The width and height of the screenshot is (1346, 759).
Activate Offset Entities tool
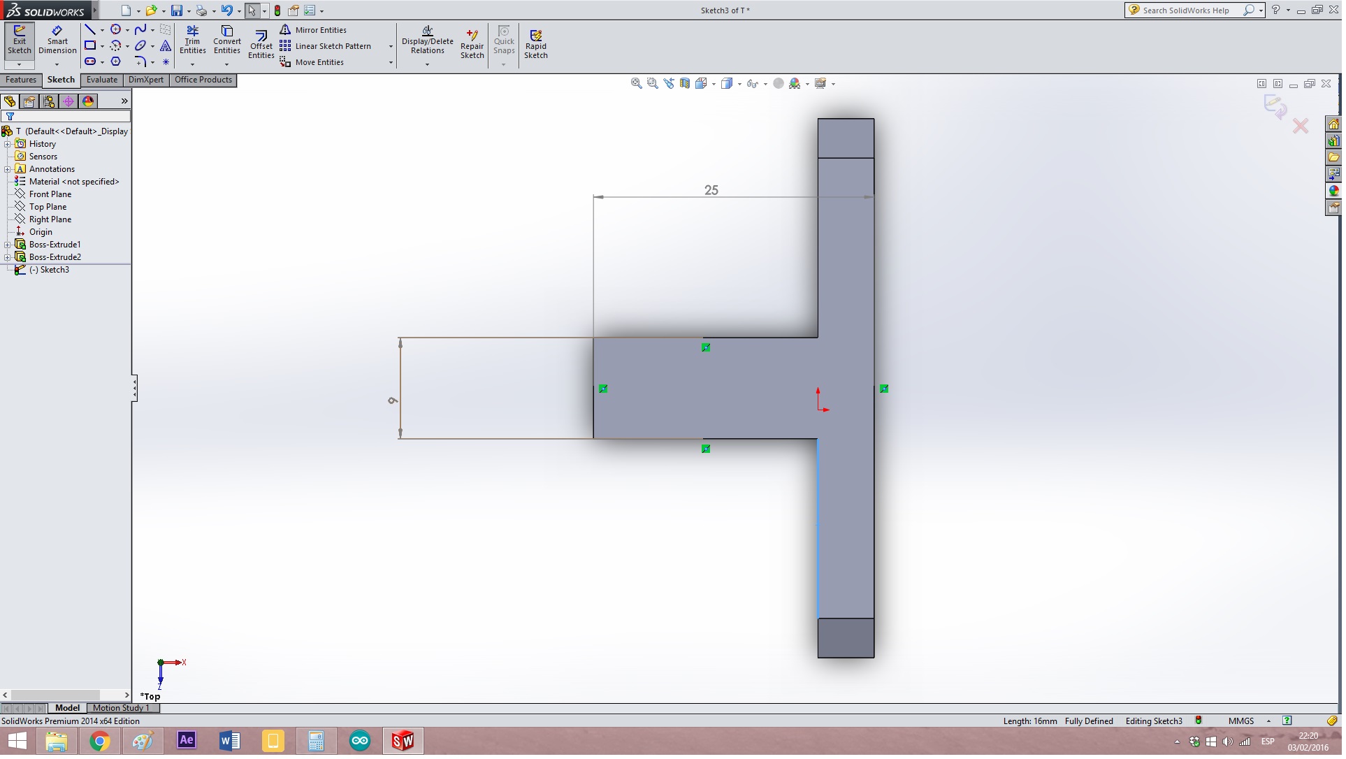[x=261, y=45]
